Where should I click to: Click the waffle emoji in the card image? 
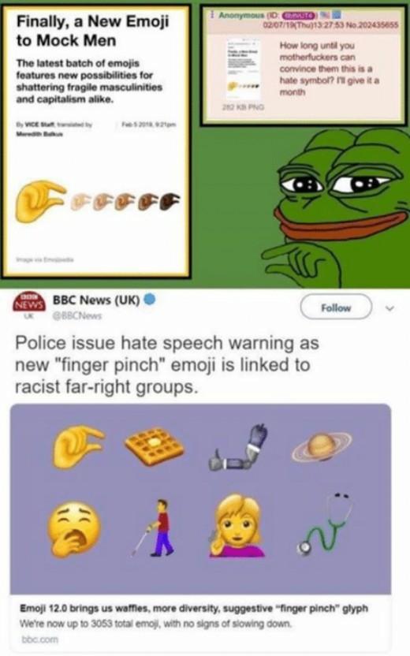pos(154,447)
